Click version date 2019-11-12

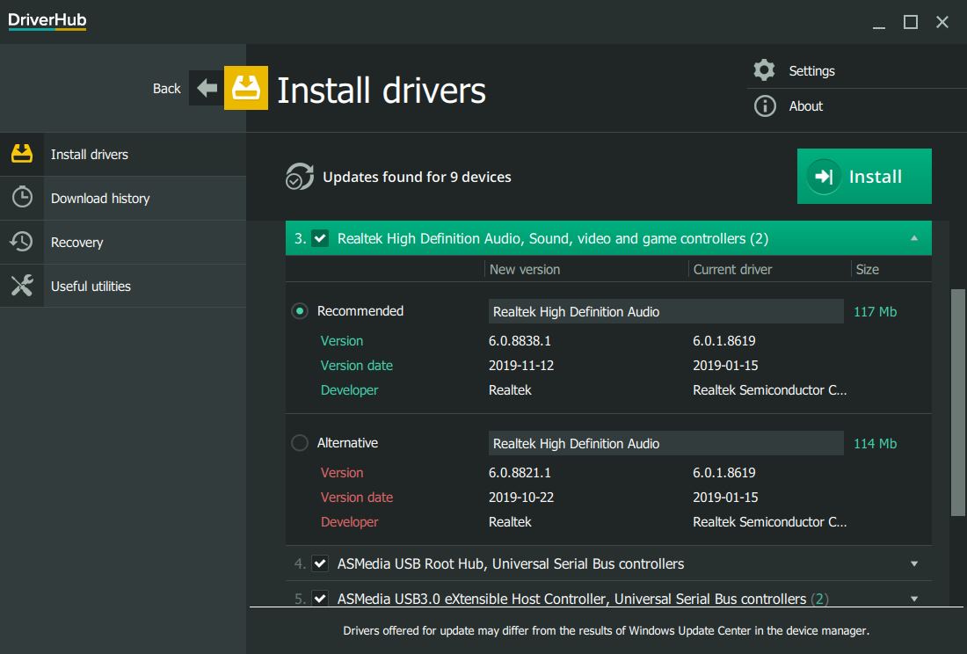coord(521,366)
